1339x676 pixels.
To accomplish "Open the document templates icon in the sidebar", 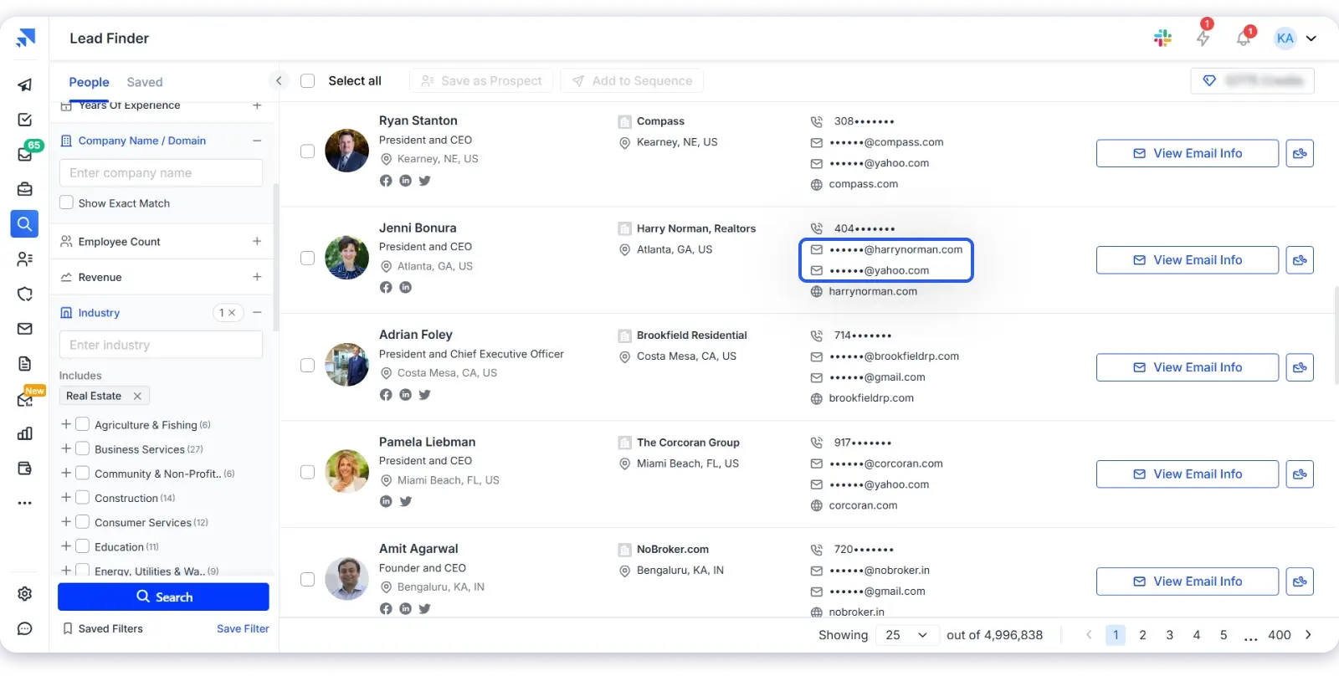I will coord(25,364).
